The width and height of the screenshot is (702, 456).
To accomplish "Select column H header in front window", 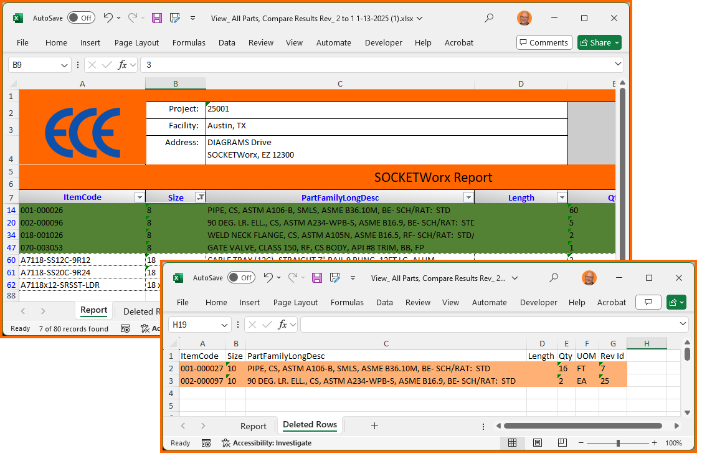I will point(647,344).
